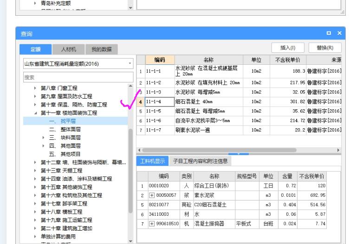This screenshot has height=244, width=362.
Task: Expand 青岛补充定额 node in top panel
Action: [x=35, y=3]
